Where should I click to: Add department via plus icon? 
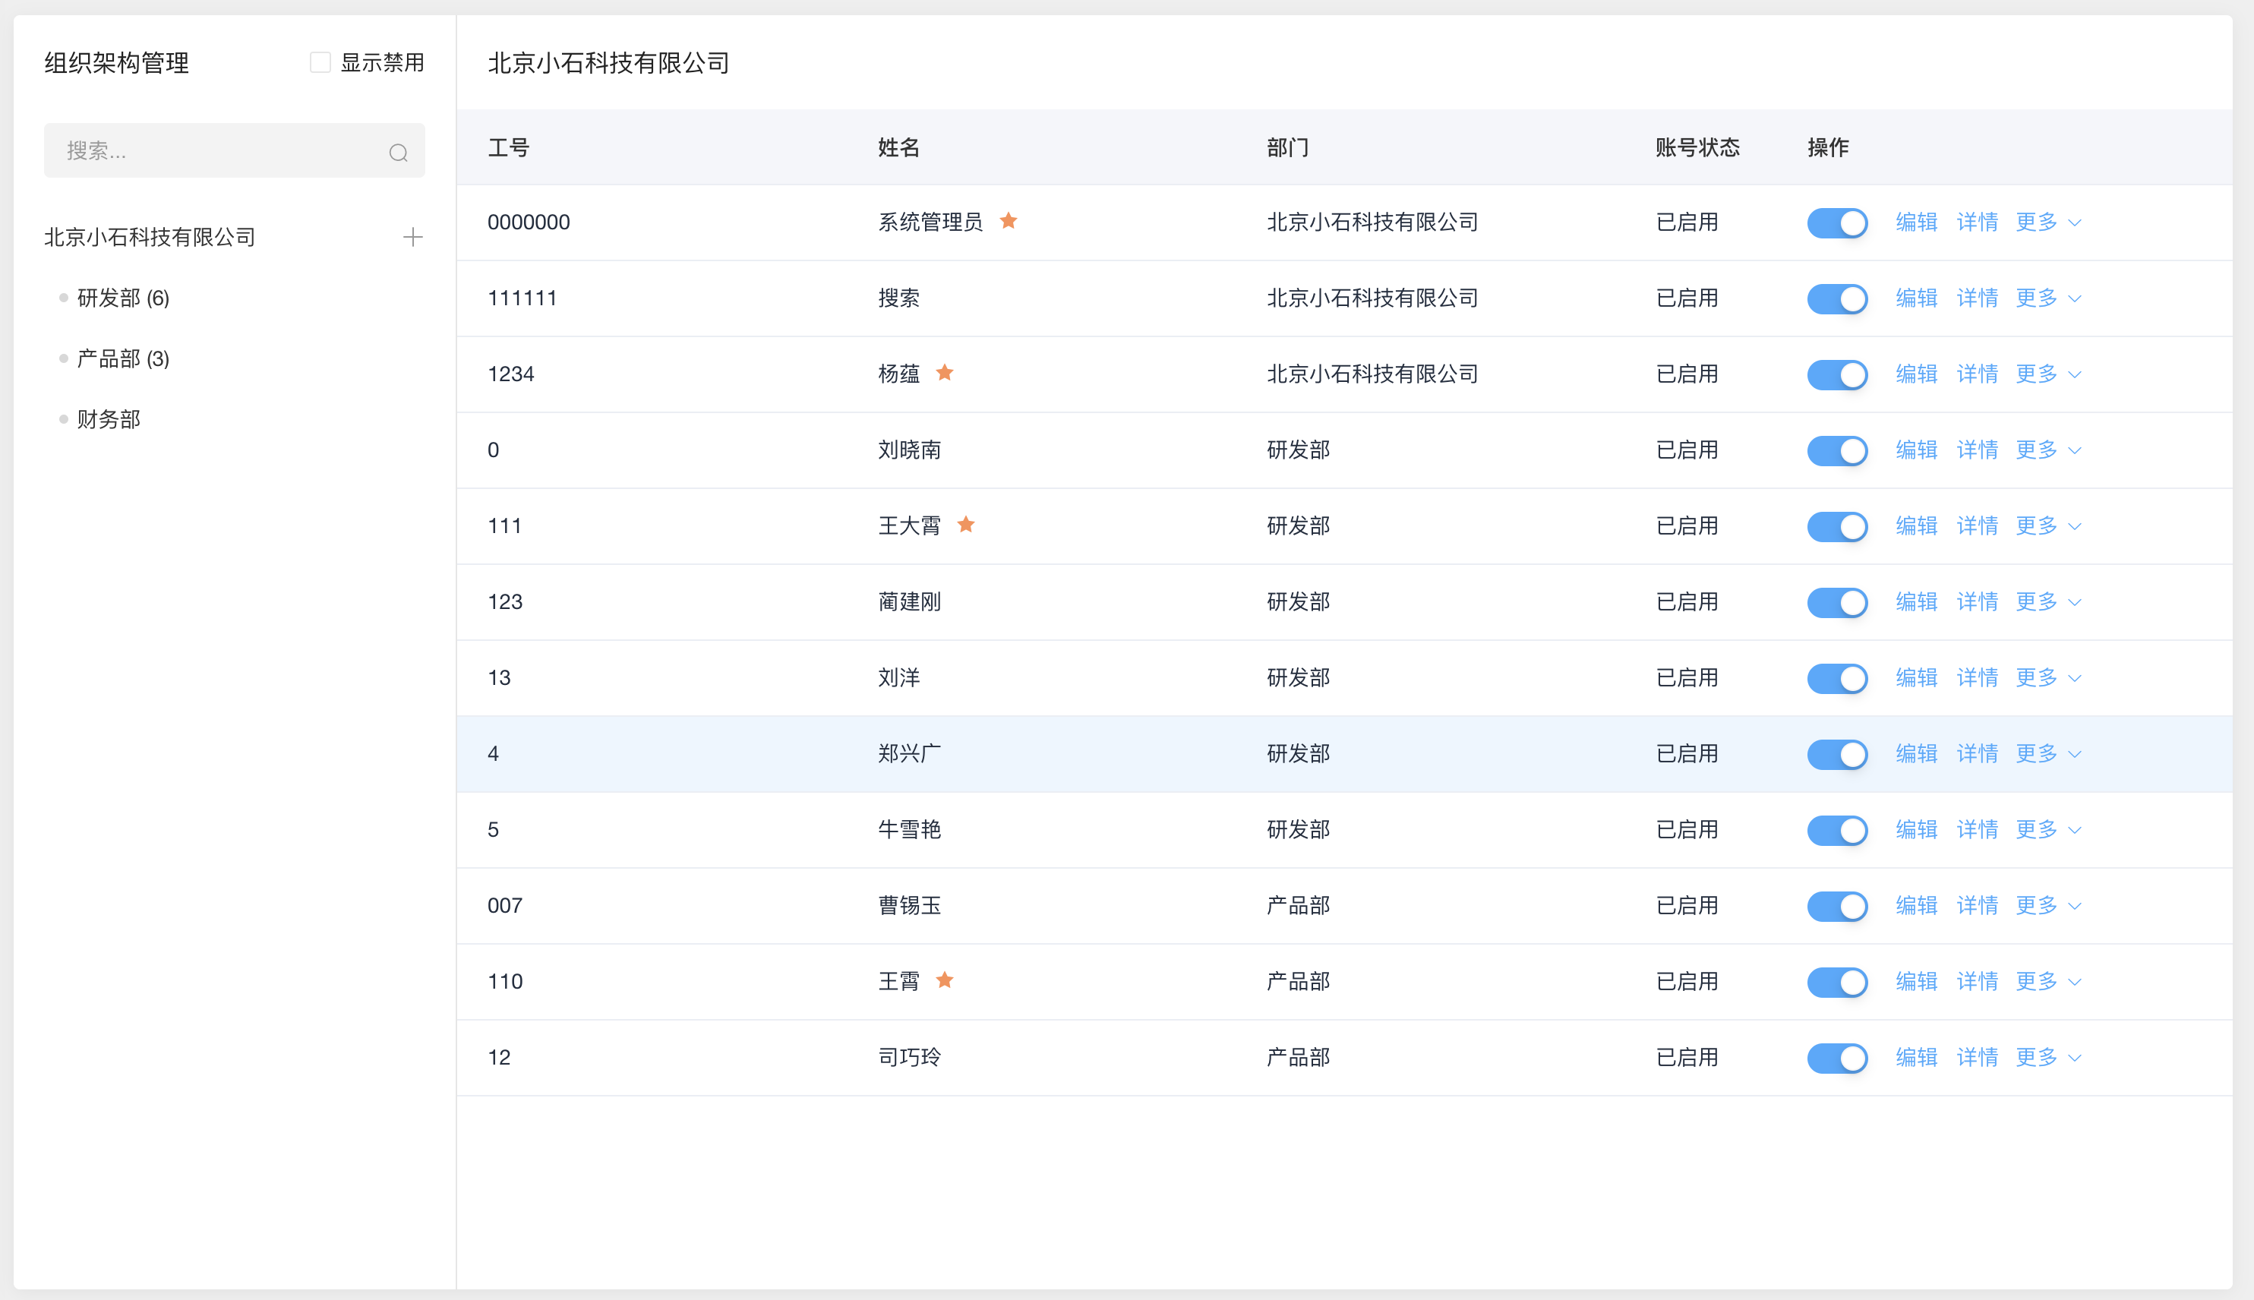tap(412, 238)
